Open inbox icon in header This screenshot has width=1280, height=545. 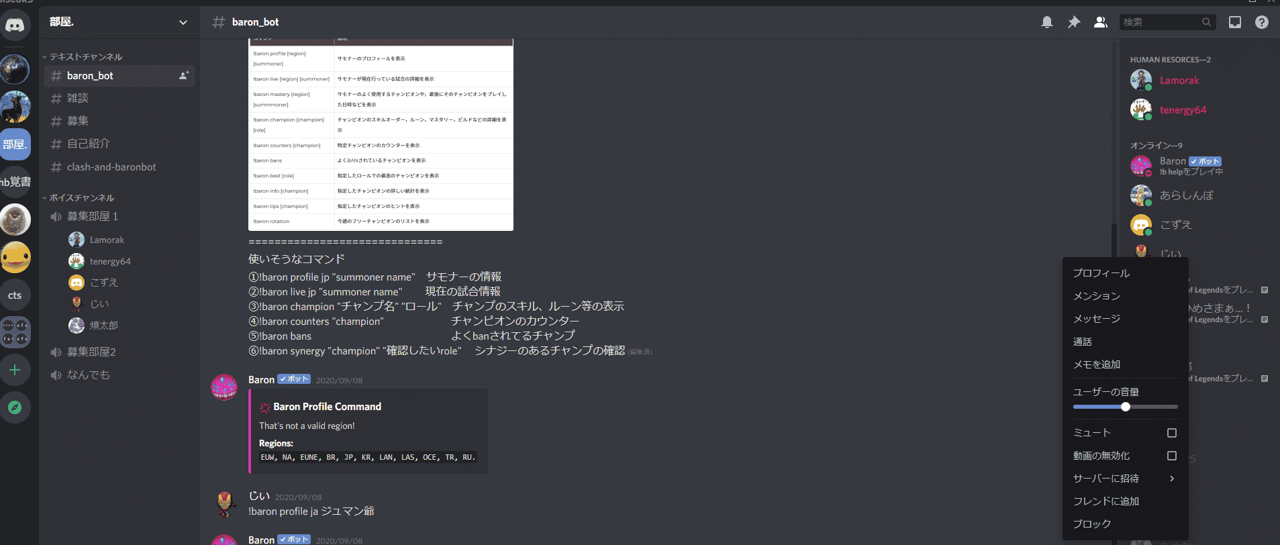(x=1235, y=22)
